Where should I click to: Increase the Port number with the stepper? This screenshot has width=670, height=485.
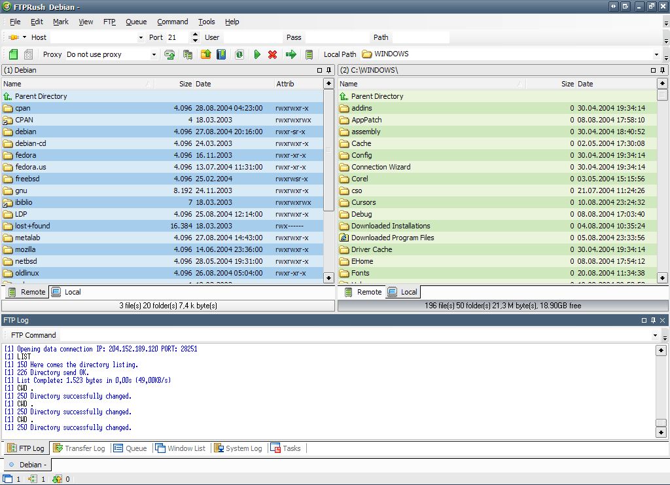(194, 35)
